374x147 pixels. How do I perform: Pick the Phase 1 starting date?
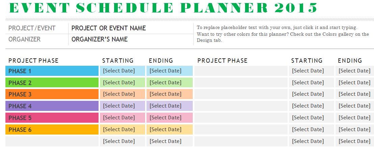click(119, 71)
